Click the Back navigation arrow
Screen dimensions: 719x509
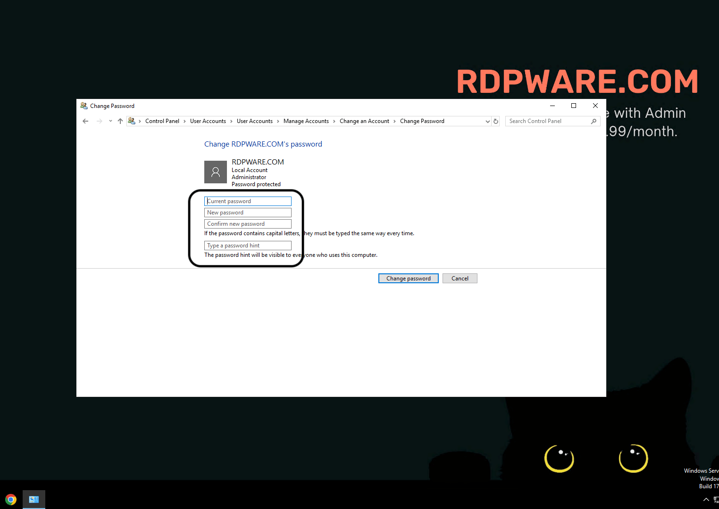(x=85, y=121)
